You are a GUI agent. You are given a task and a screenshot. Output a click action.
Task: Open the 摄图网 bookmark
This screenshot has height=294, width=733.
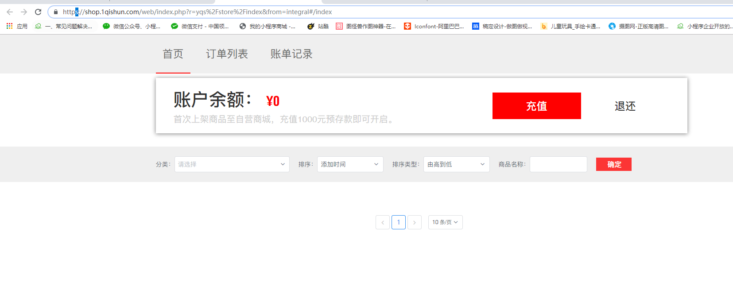[x=639, y=27]
